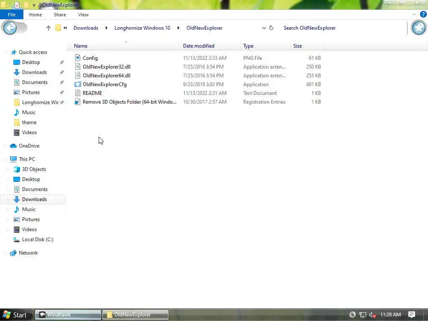Open the Action Center notification icon
Image resolution: width=428 pixels, height=321 pixels.
412,315
